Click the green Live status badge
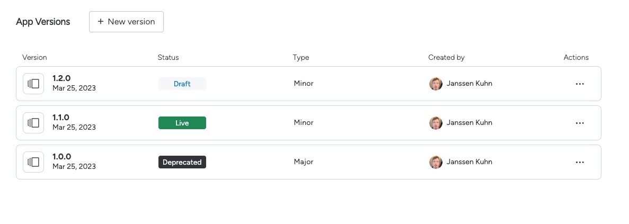The width and height of the screenshot is (629, 224). (182, 123)
